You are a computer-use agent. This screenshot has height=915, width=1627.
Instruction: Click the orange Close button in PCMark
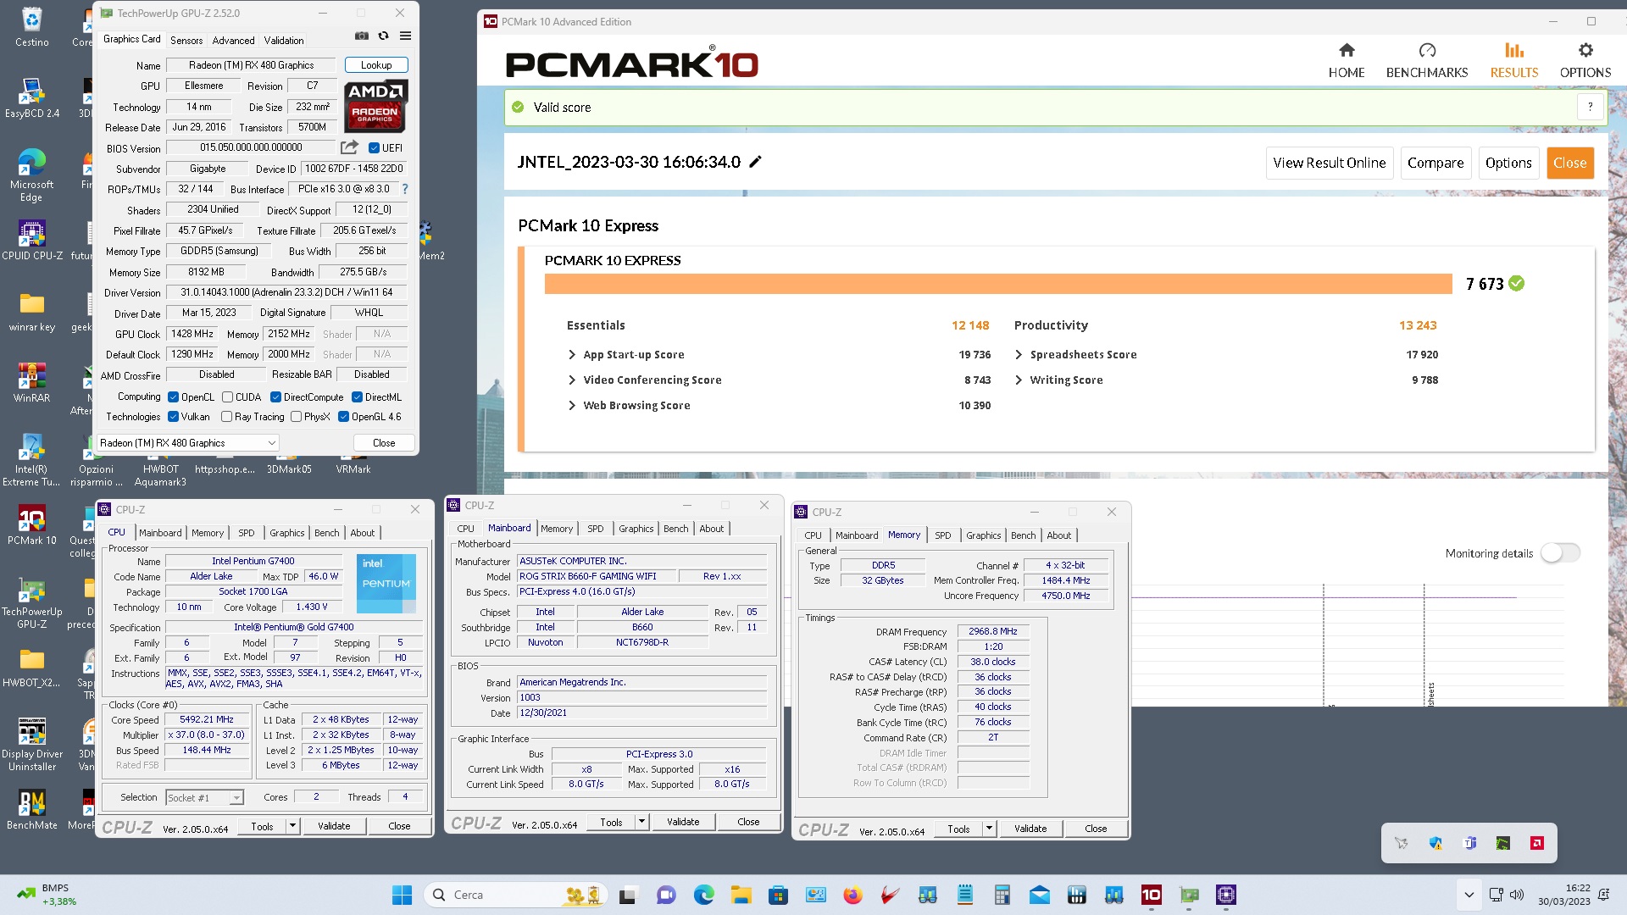point(1569,163)
